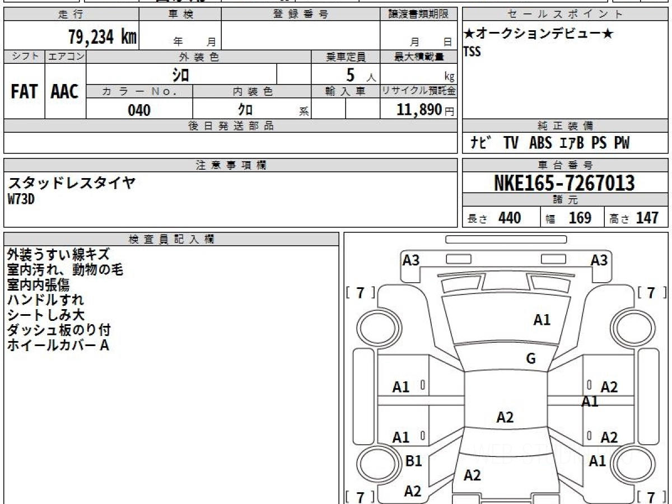
Task: Click the "乗車定員" header
Action: (x=346, y=57)
